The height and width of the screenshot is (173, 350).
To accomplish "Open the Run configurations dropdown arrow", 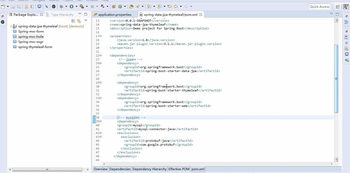I will tap(76, 6).
